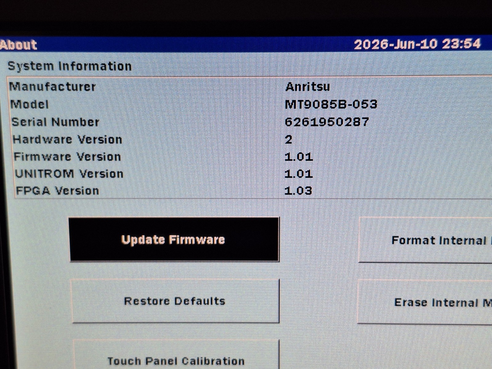Screen dimensions: 492x369
Task: Click the Hardware Version label
Action: click(x=67, y=140)
